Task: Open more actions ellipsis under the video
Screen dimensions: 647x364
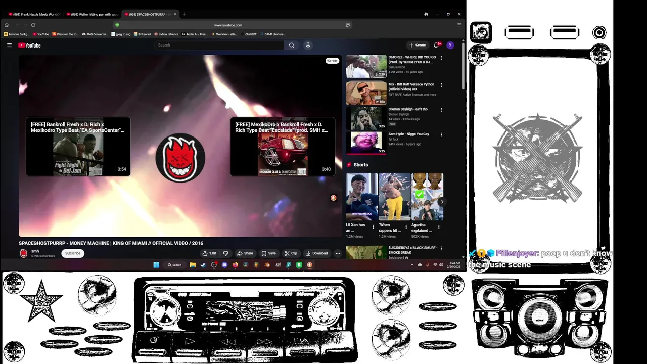Action: click(x=338, y=253)
